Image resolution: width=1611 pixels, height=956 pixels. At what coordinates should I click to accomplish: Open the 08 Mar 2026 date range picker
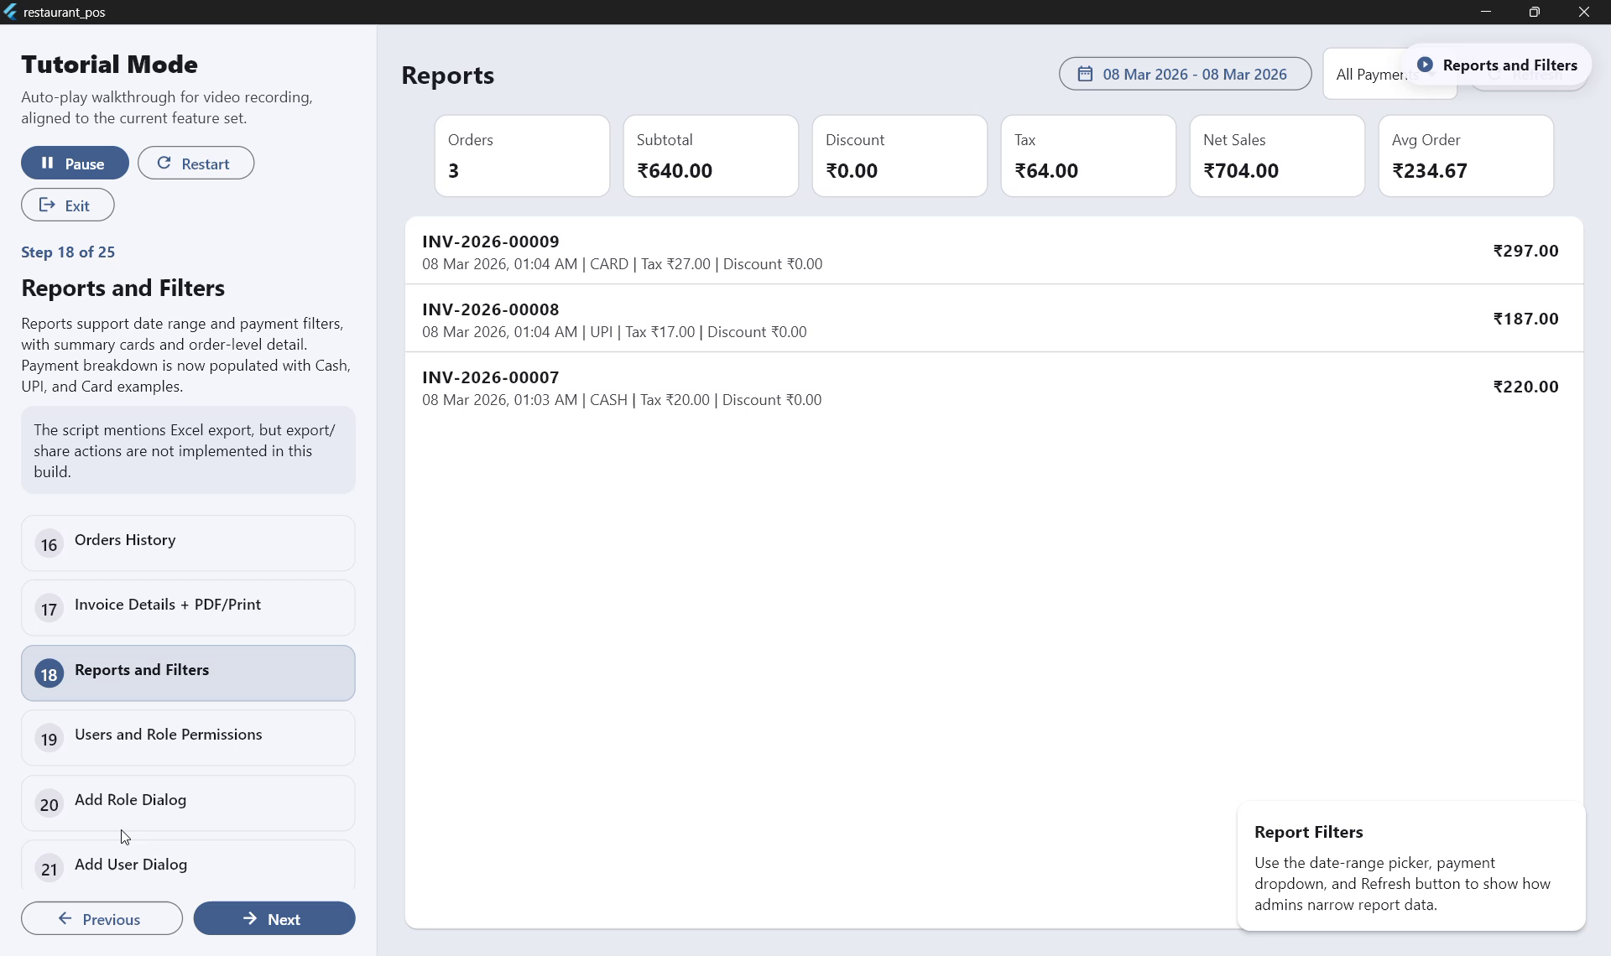coord(1185,74)
